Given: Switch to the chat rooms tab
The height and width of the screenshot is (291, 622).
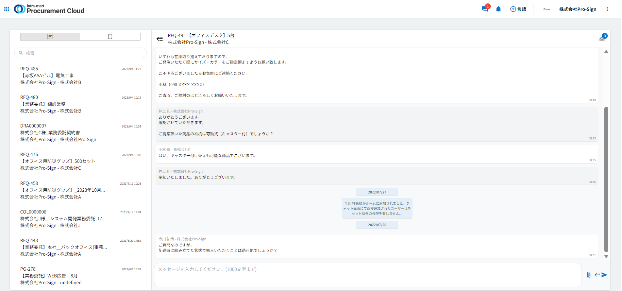Looking at the screenshot, I should (50, 36).
